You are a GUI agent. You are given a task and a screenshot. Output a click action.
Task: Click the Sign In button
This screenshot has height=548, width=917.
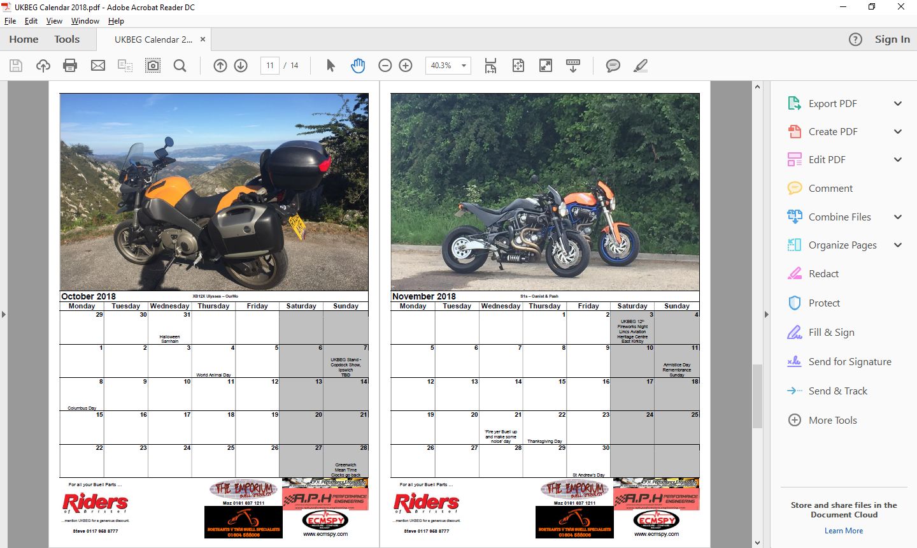tap(892, 40)
